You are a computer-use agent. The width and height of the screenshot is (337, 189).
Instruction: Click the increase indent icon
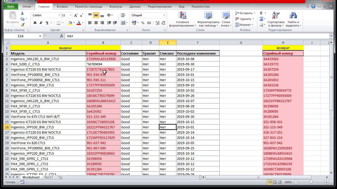coord(115,23)
